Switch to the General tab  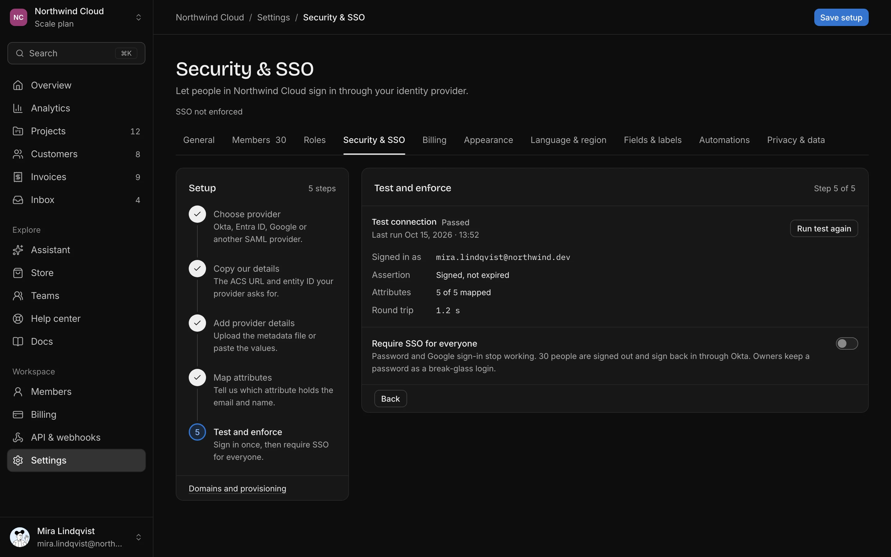coord(199,140)
